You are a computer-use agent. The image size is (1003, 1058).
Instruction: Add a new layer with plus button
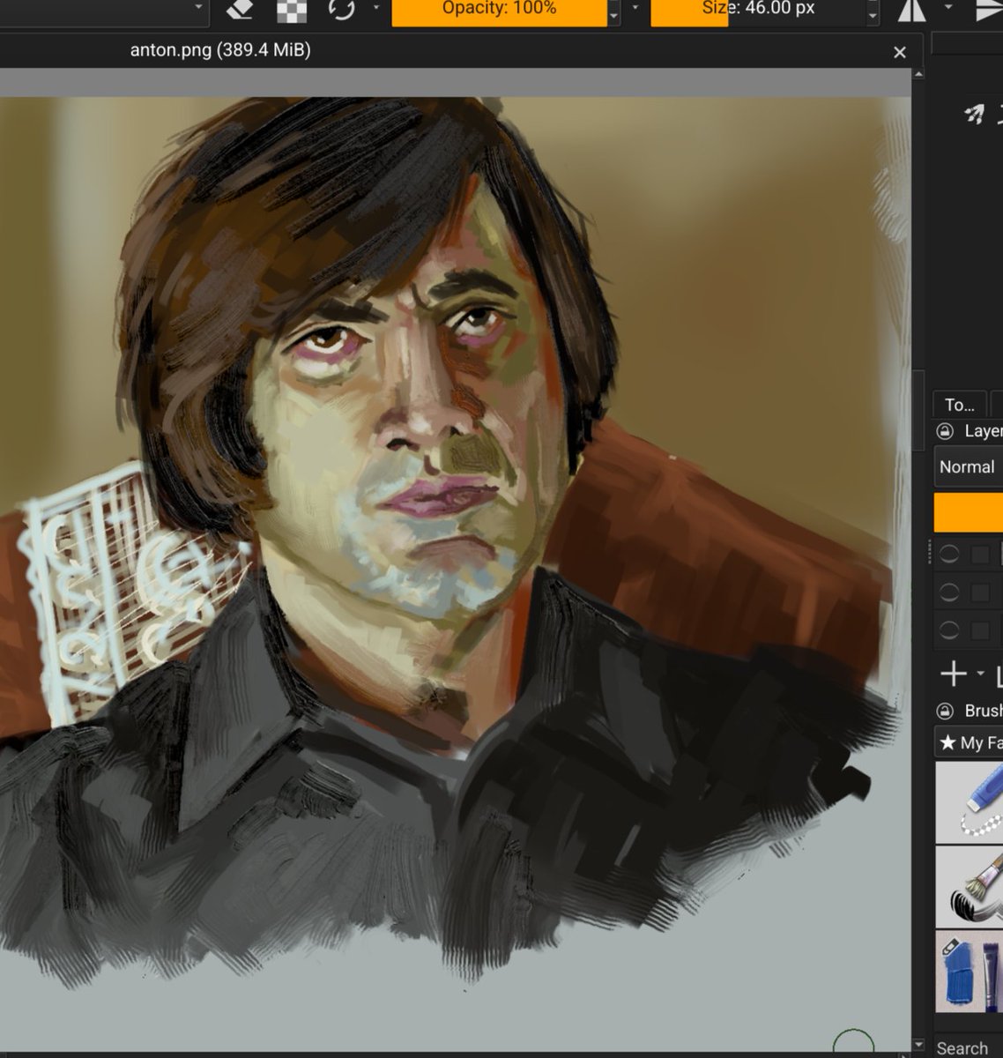(954, 675)
